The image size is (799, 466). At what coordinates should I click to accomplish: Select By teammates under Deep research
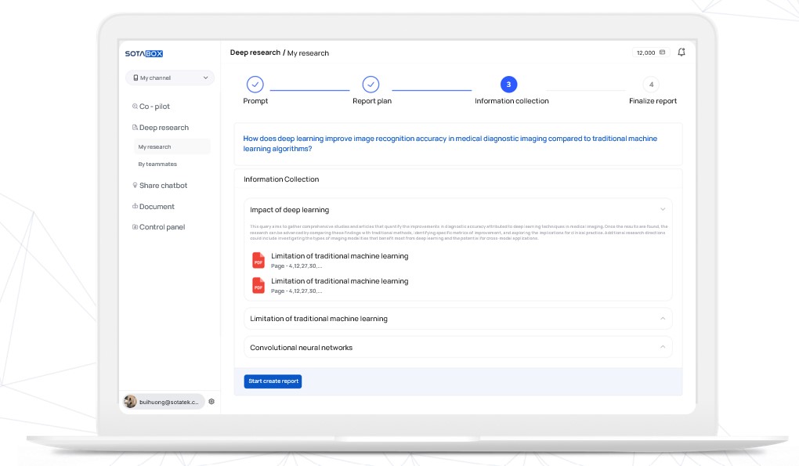click(x=157, y=164)
